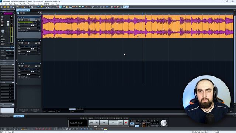Mute track 2 with its M button

coord(22,43)
